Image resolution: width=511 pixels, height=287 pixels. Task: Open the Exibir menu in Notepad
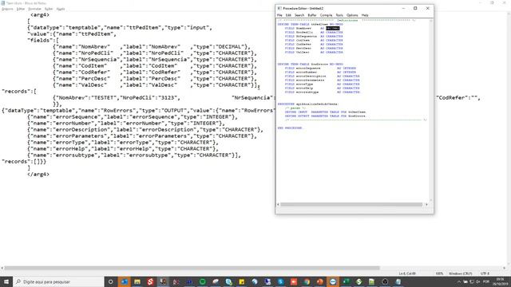(x=49, y=9)
